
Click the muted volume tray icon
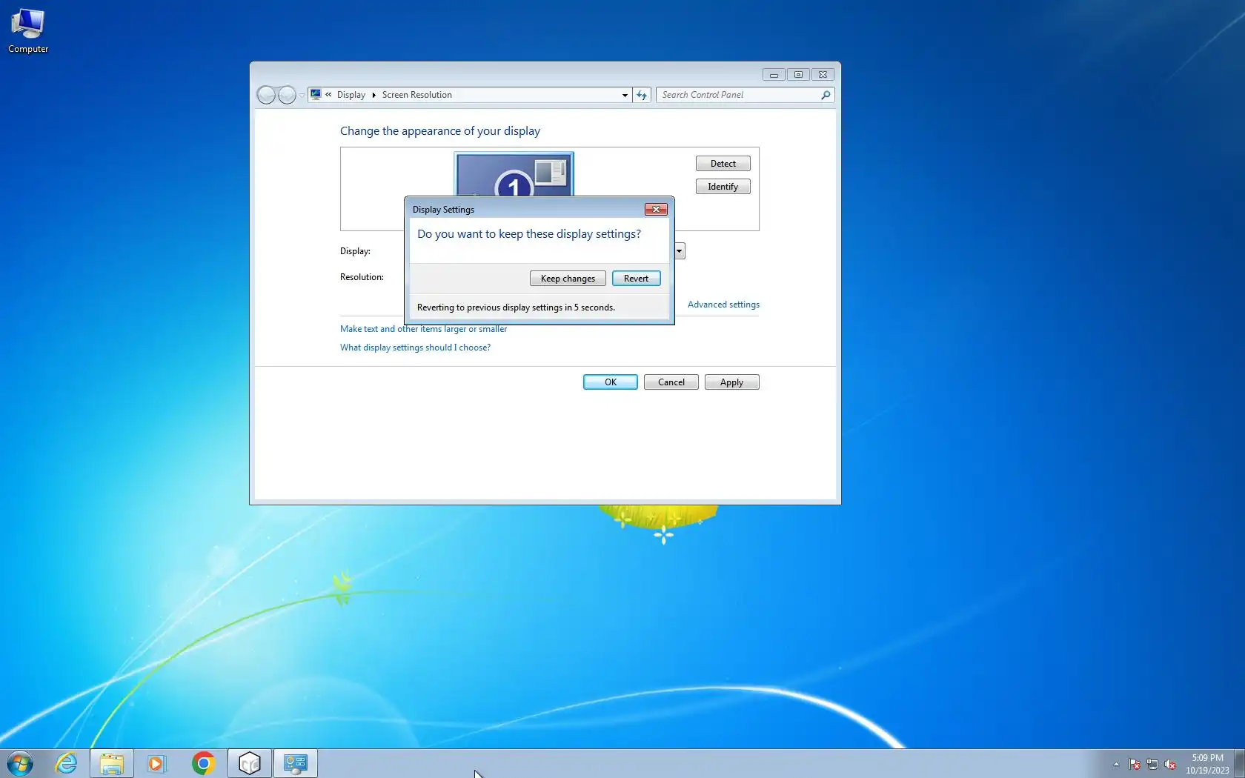coord(1170,764)
